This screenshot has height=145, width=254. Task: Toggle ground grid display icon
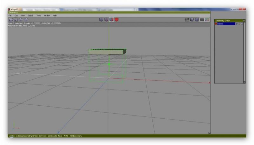click(x=187, y=20)
